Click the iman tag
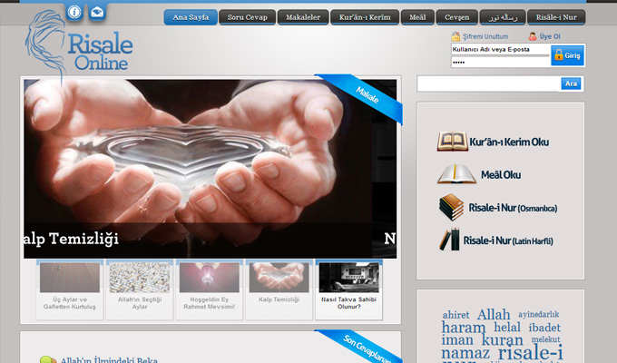The height and width of the screenshot is (363, 617). [457, 340]
